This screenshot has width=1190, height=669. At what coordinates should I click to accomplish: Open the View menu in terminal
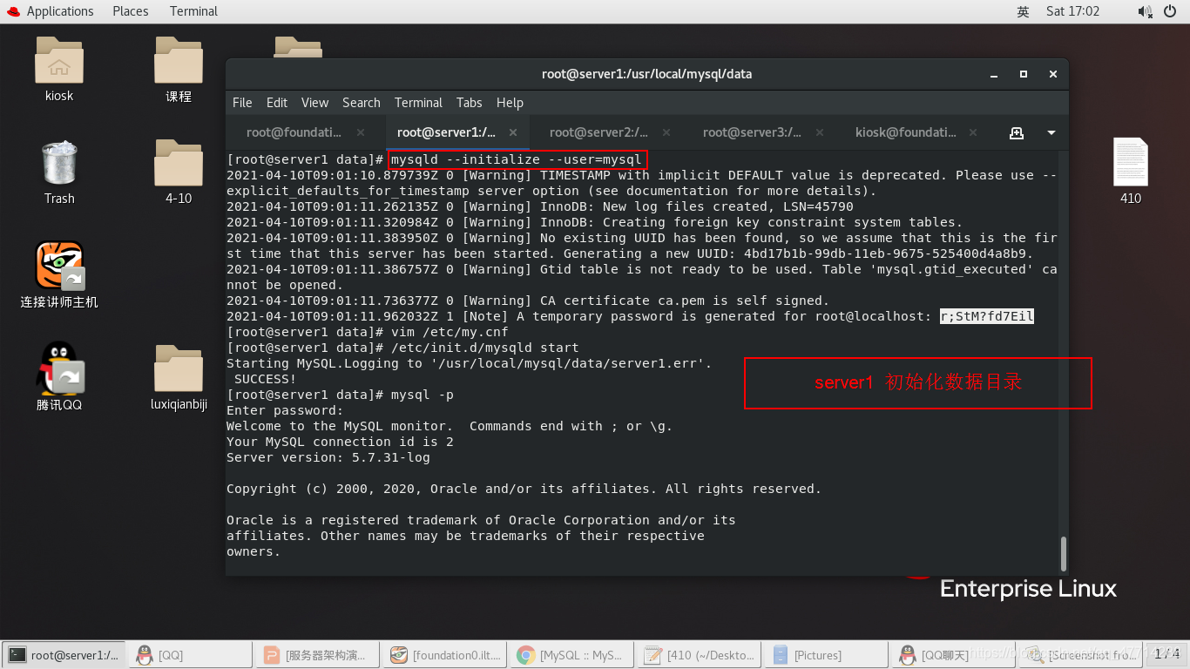(x=314, y=102)
